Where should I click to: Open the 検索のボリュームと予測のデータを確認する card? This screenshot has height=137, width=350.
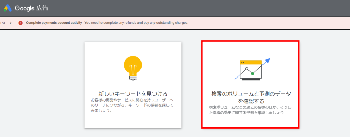coord(251,84)
